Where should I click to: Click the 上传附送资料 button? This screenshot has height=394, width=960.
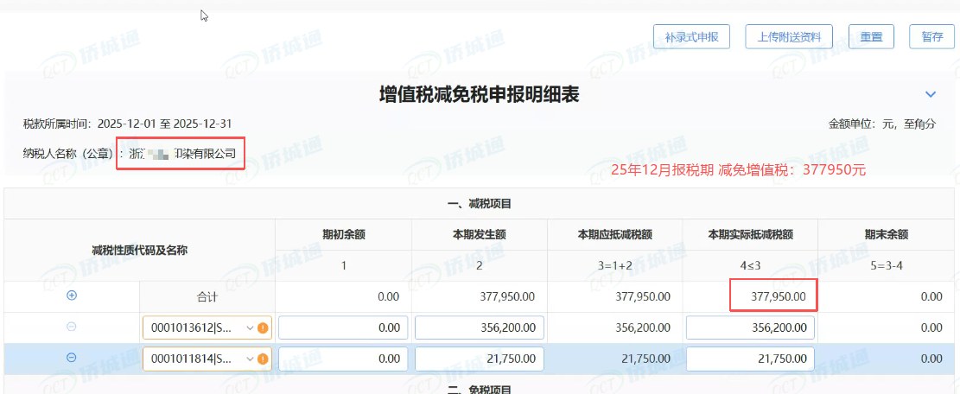pyautogui.click(x=789, y=36)
